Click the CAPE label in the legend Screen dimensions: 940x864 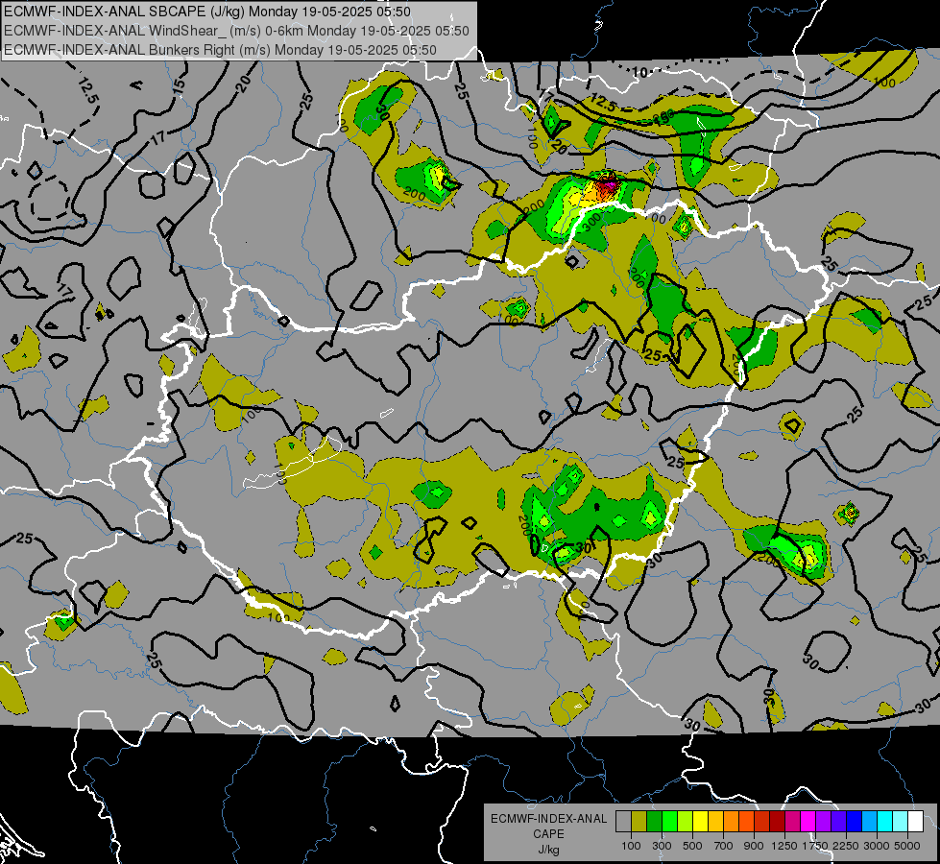tap(548, 834)
